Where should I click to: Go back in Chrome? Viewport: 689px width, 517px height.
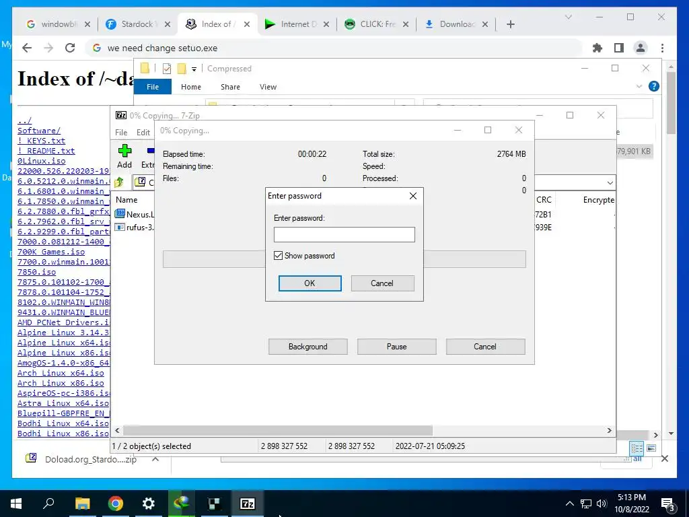click(27, 48)
